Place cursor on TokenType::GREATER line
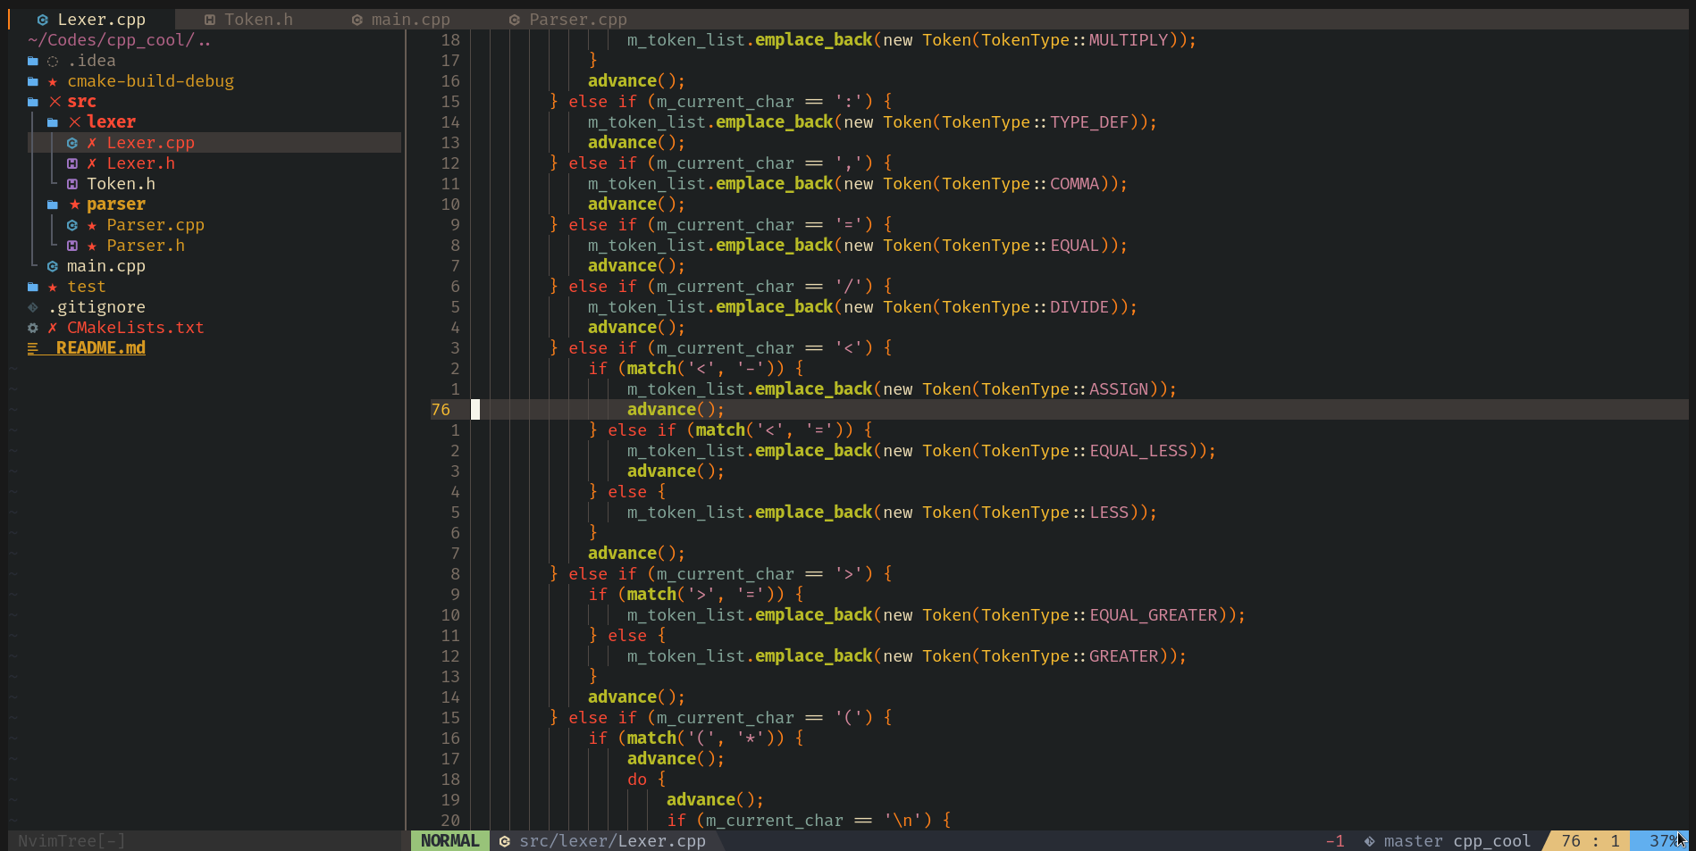This screenshot has height=851, width=1696. 1070,656
